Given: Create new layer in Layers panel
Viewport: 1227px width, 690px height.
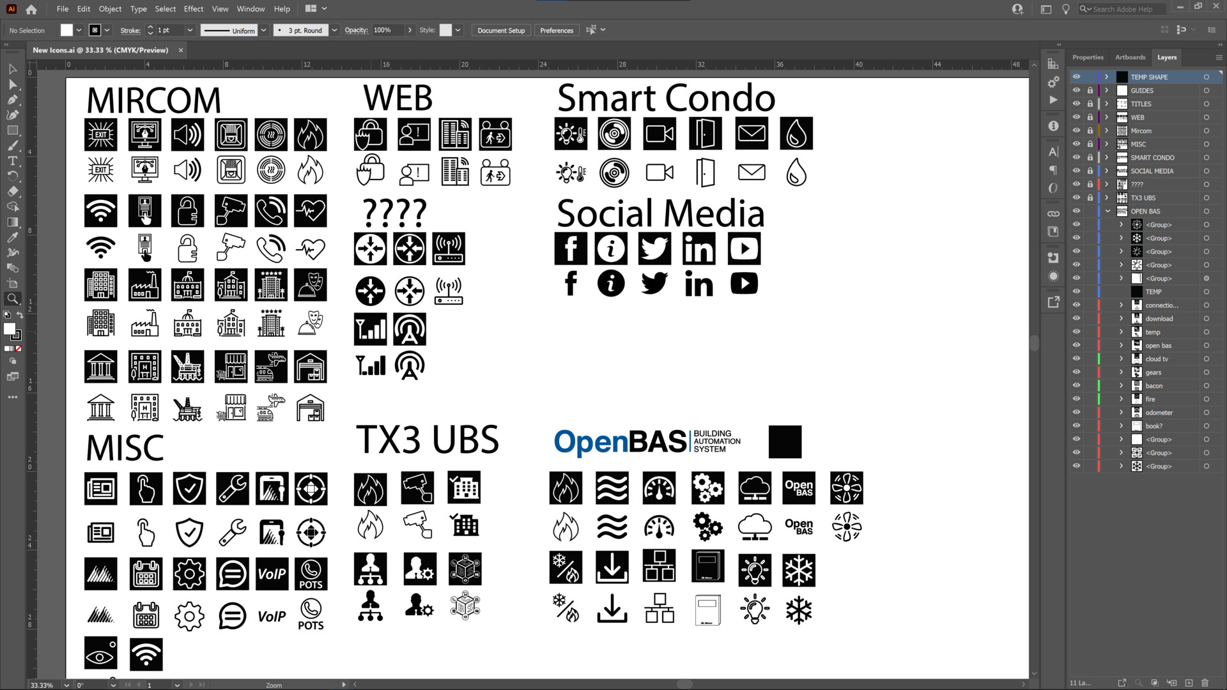Looking at the screenshot, I should pos(1189,683).
